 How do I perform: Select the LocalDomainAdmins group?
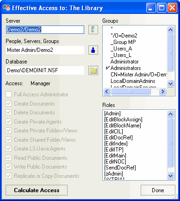click(x=133, y=81)
